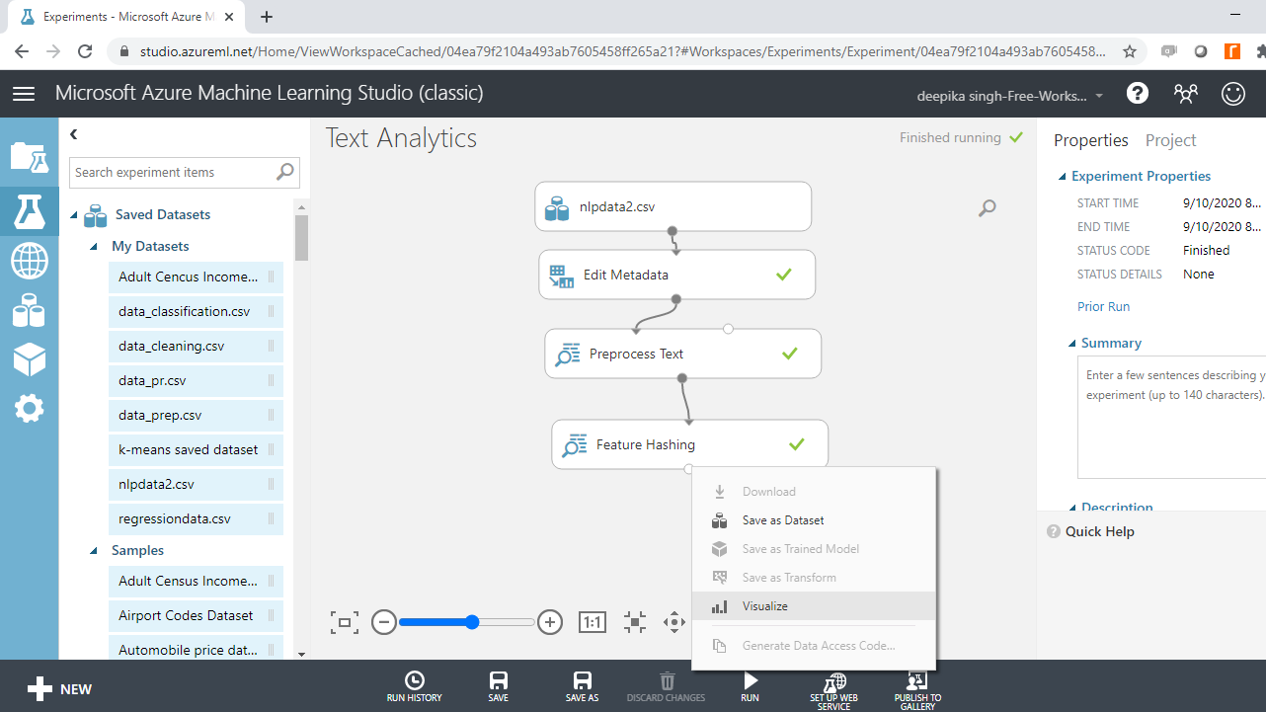Click the Text Analytics experiment title
Viewport: 1266px width, 712px height.
pos(401,138)
